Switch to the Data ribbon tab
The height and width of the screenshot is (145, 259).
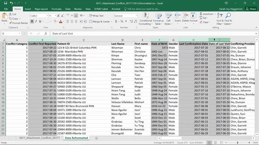click(68, 9)
